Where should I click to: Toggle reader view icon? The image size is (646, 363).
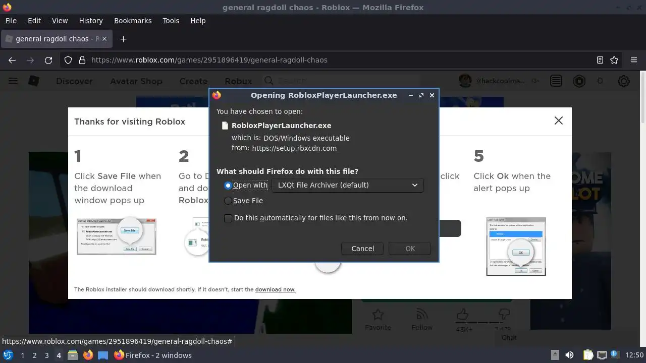coord(600,60)
